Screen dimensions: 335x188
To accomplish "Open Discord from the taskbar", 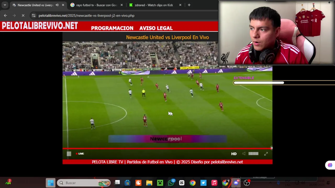I will point(236,183).
